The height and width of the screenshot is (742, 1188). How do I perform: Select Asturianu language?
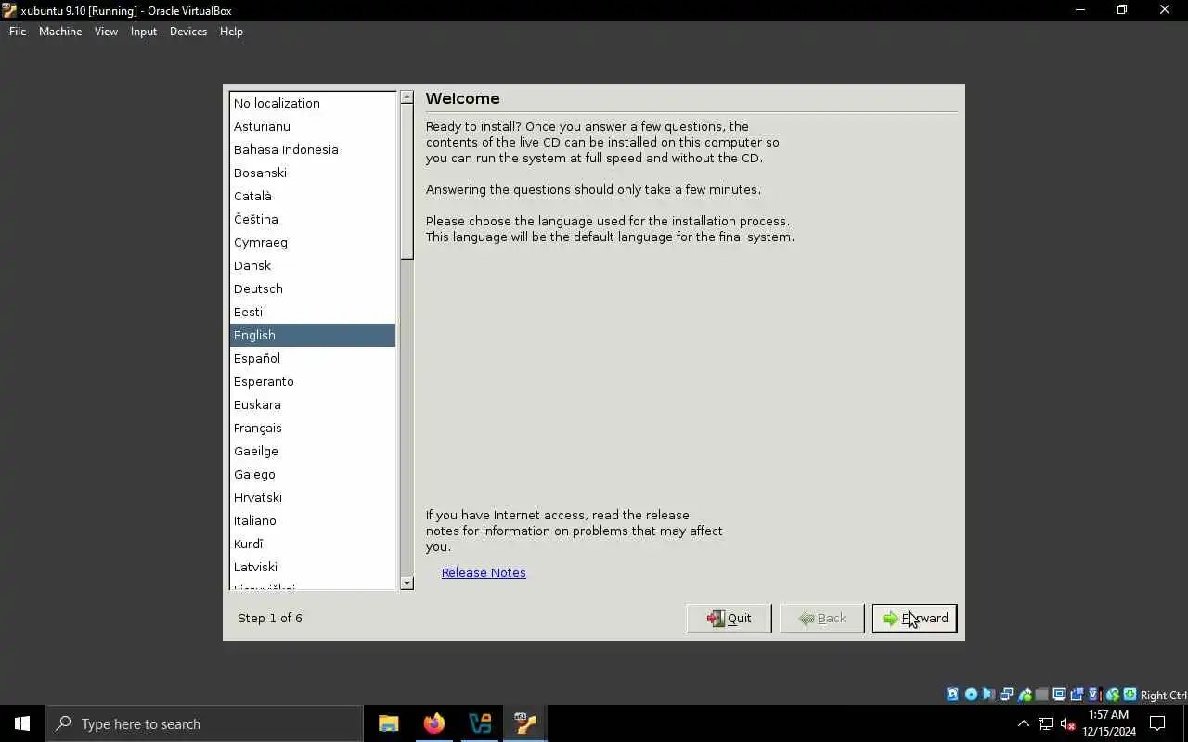tap(313, 126)
